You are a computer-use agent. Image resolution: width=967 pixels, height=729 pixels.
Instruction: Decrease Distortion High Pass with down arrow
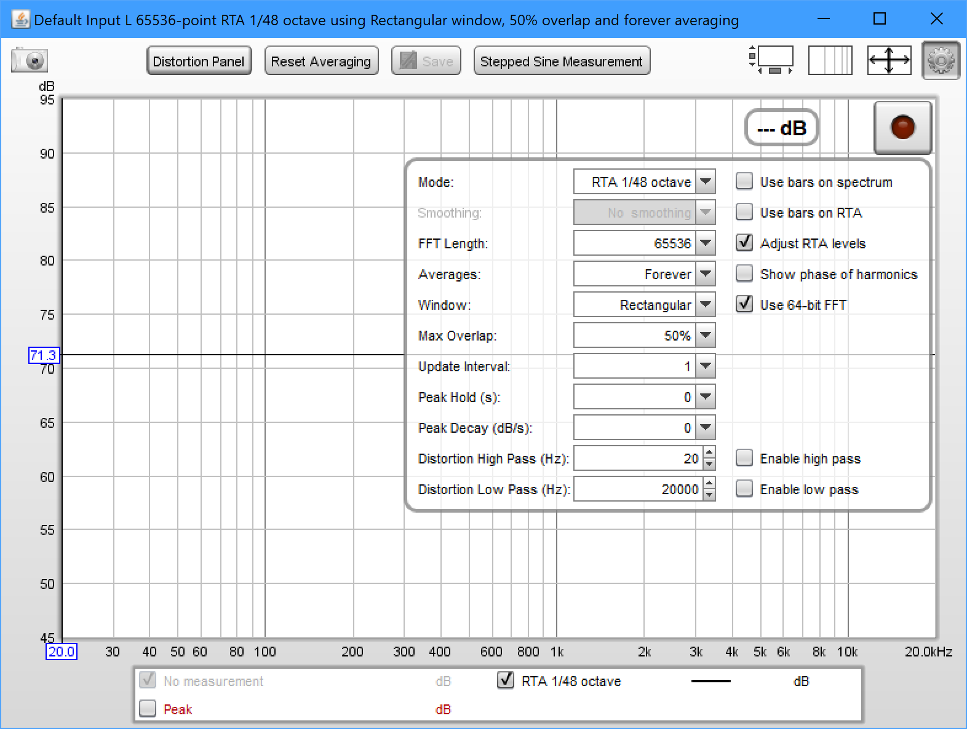coord(709,465)
